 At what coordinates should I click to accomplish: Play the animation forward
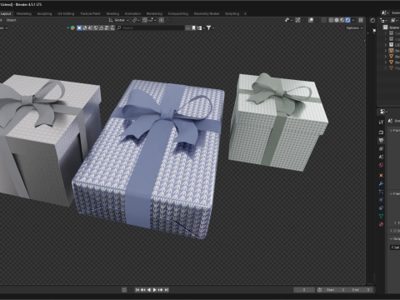pyautogui.click(x=155, y=290)
